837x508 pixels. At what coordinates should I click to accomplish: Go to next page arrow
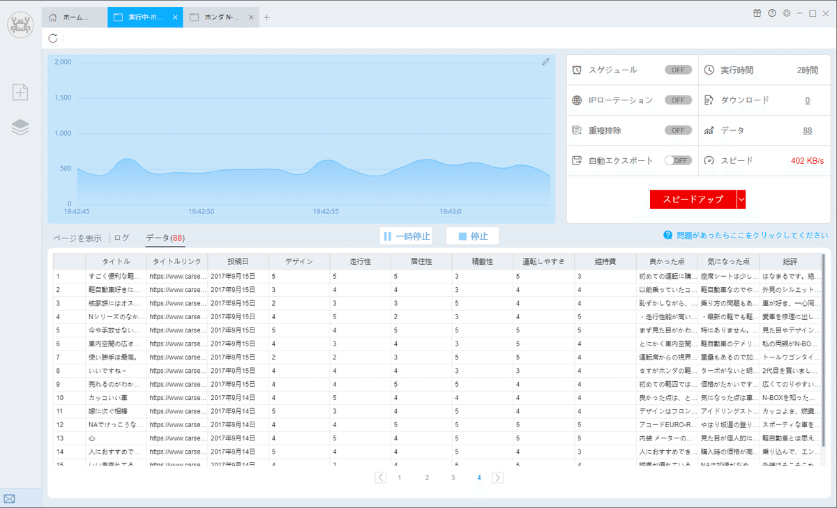coord(498,477)
